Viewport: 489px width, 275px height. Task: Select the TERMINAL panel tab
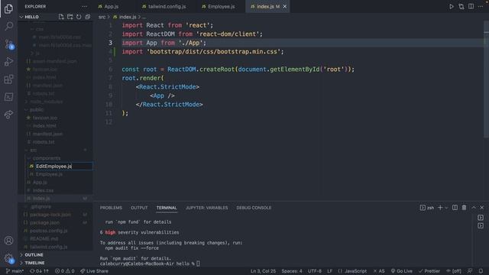coord(167,208)
